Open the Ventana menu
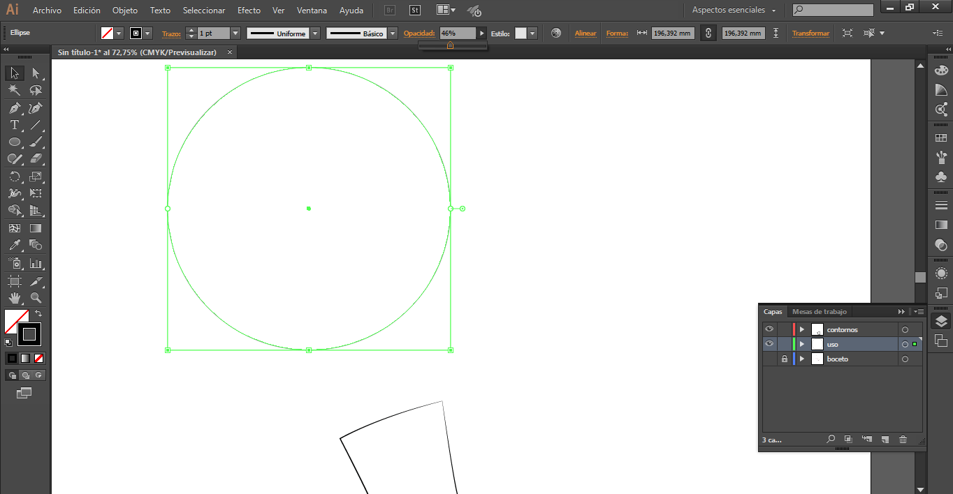The image size is (953, 494). (x=312, y=10)
